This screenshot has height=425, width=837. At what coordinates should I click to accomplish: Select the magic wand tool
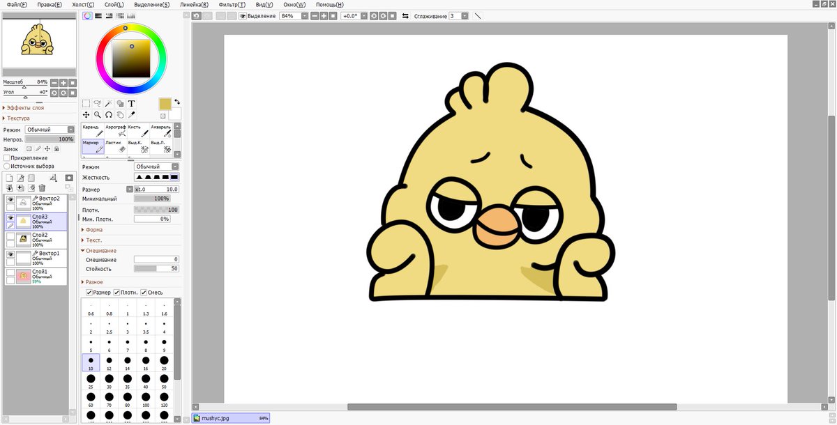(109, 104)
